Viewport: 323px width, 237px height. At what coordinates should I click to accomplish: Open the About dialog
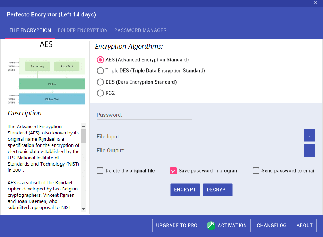(304, 225)
